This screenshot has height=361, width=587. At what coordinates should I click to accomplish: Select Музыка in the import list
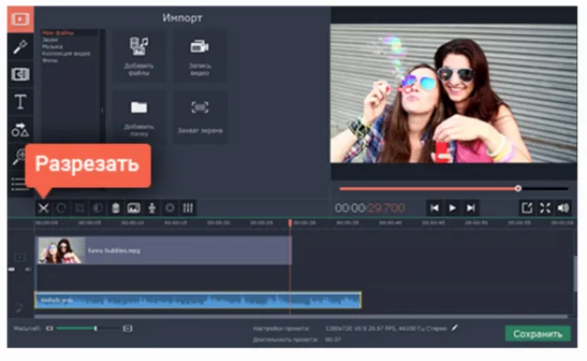(x=52, y=47)
